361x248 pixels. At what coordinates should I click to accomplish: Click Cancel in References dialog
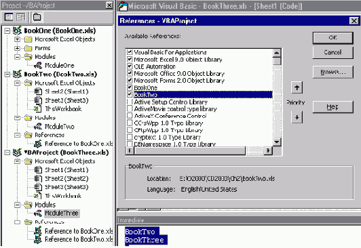[x=332, y=52]
